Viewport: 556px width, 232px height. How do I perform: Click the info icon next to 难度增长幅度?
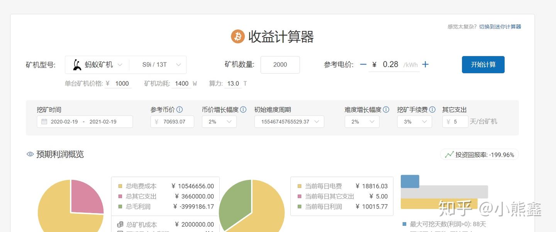pyautogui.click(x=386, y=109)
